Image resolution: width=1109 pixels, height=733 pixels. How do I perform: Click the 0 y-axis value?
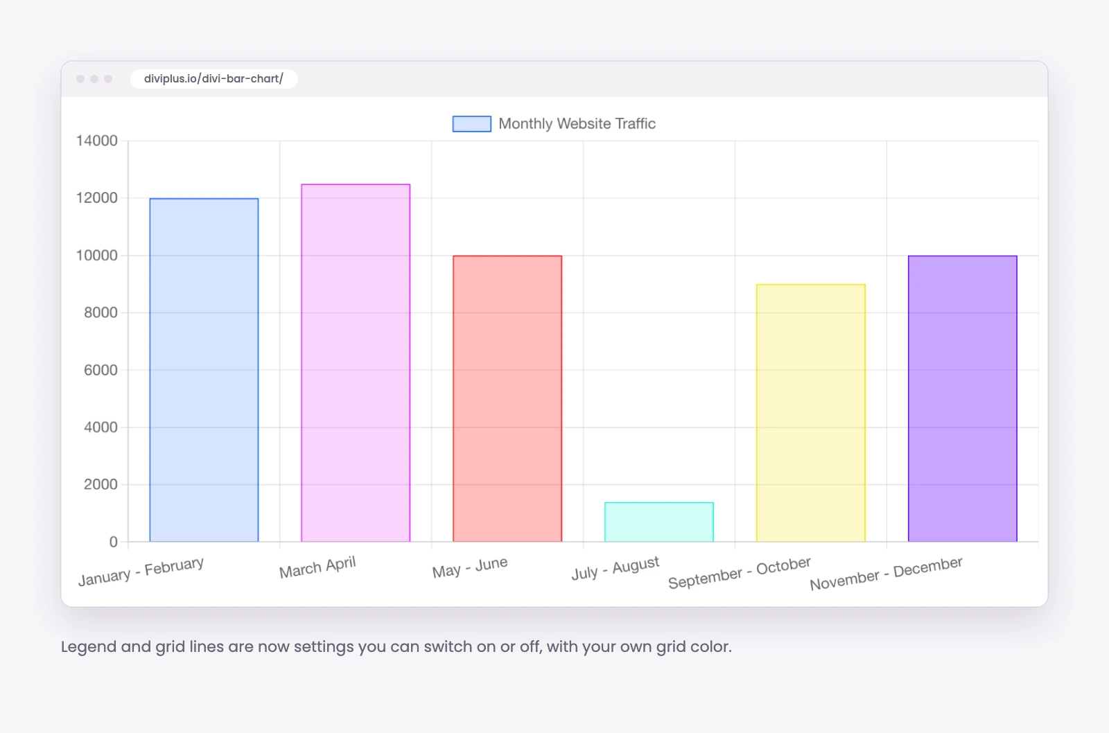[114, 542]
